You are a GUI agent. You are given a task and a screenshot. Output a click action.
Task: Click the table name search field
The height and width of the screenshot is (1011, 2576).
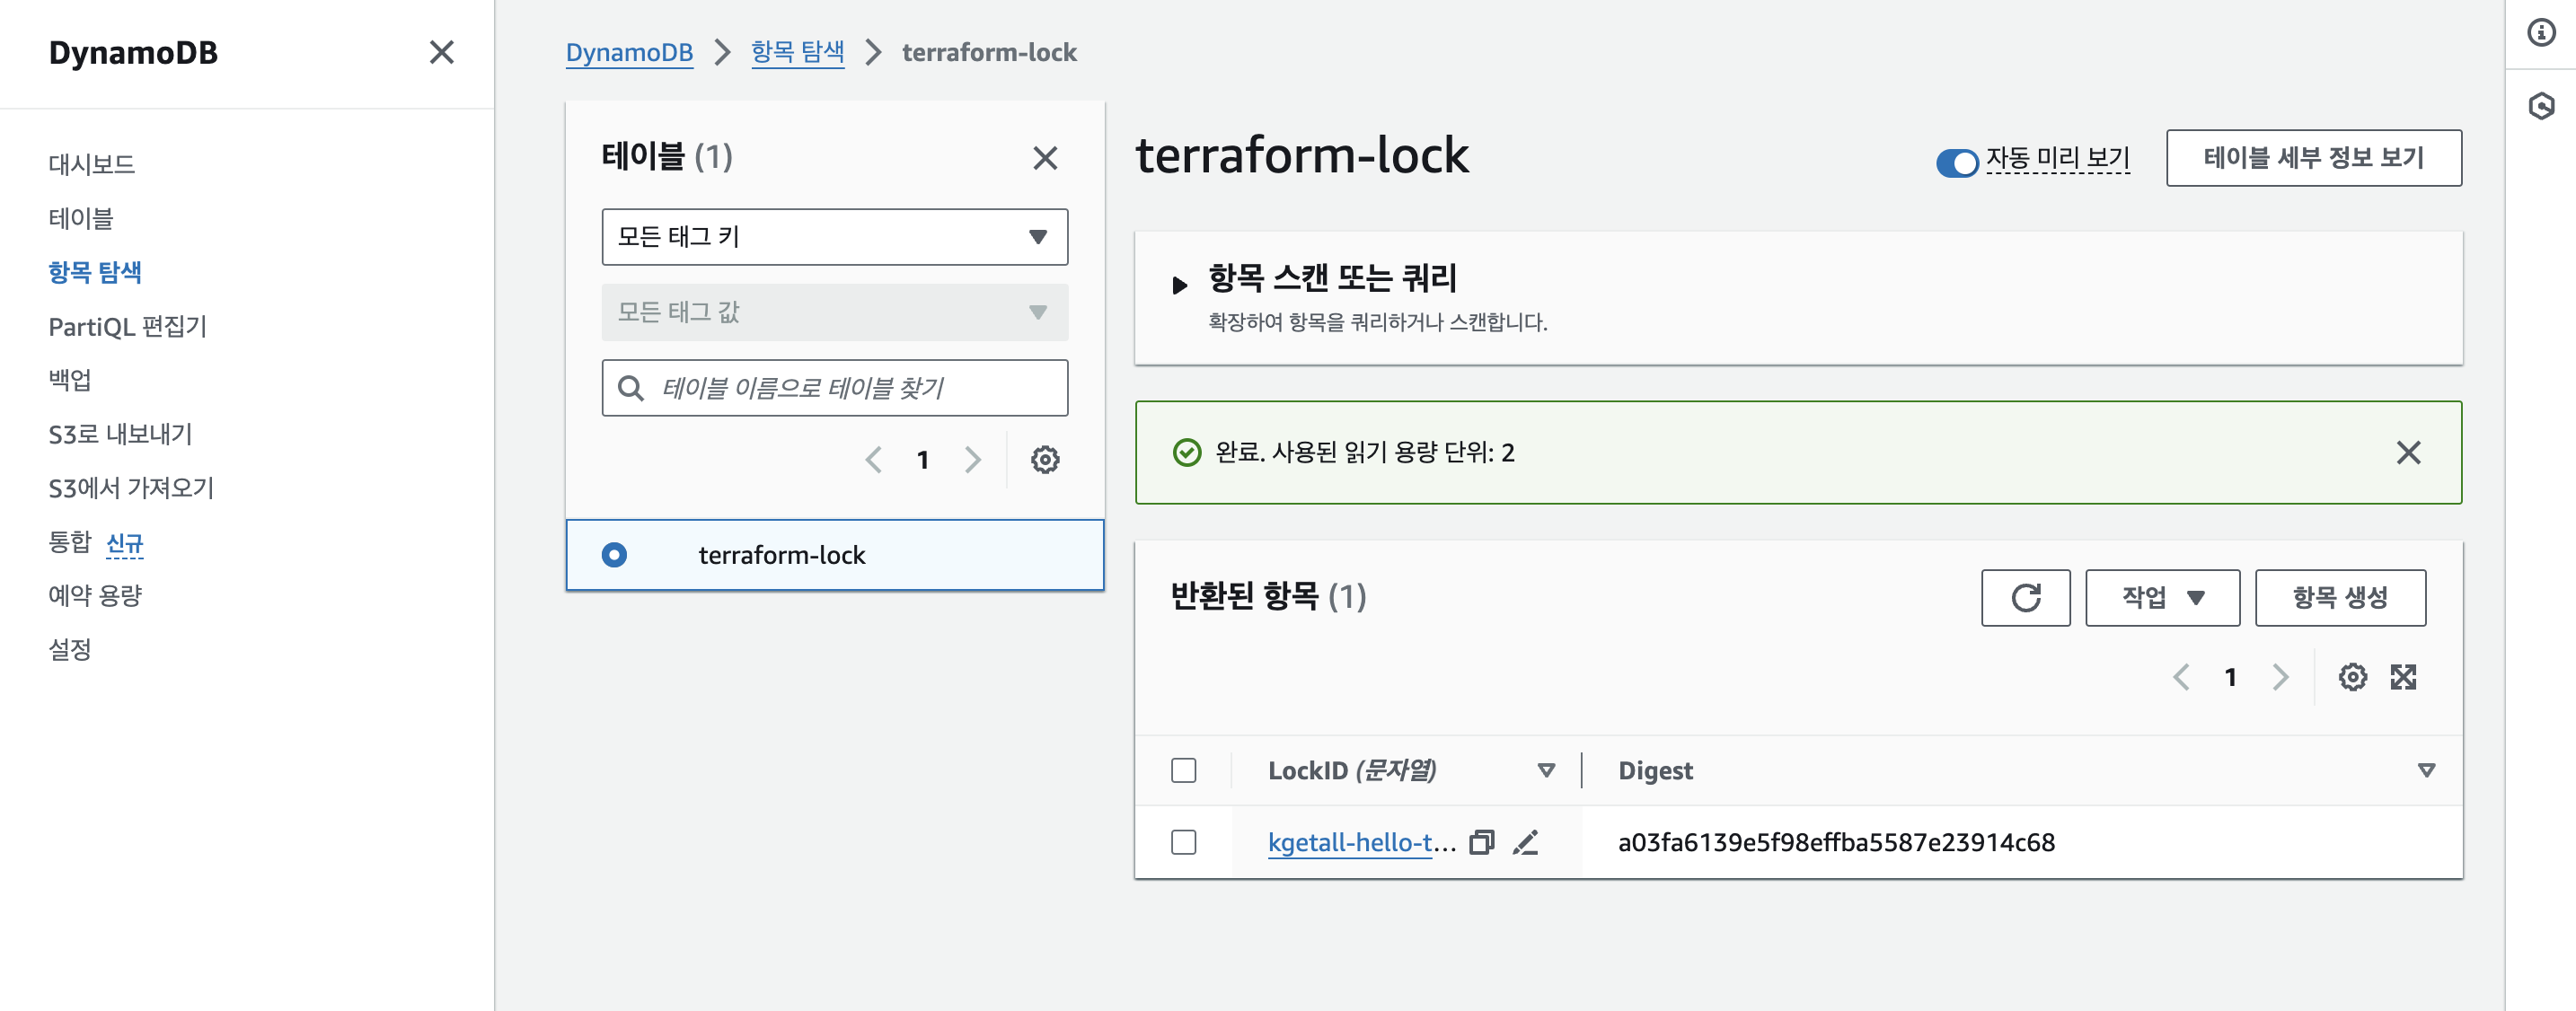[x=834, y=388]
